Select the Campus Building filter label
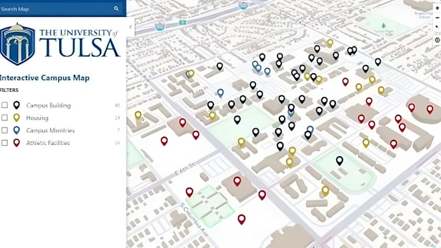 [x=49, y=106]
